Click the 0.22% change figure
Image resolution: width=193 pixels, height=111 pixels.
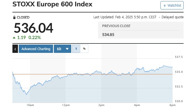(x=35, y=38)
